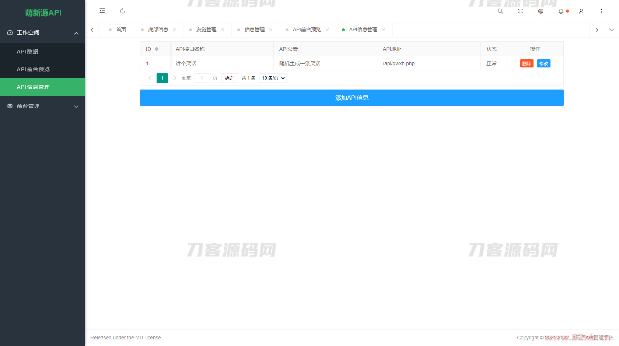Open the language globe icon
Image resolution: width=619 pixels, height=346 pixels.
click(x=541, y=11)
